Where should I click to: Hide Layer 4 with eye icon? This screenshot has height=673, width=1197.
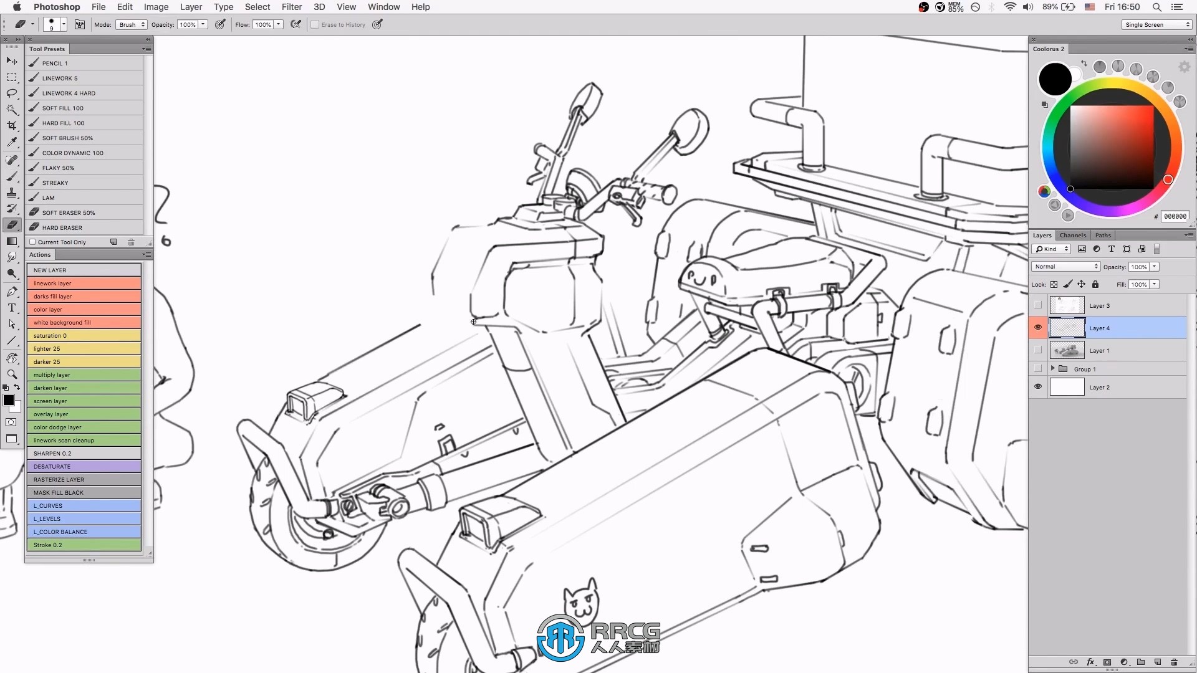[1038, 327]
